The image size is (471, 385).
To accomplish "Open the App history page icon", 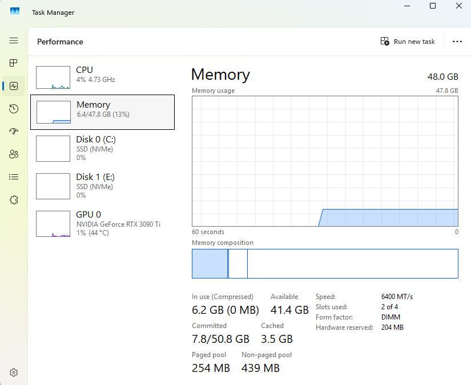I will point(14,109).
